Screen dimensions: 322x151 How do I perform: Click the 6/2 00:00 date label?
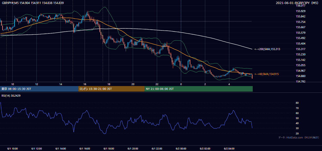181,149
